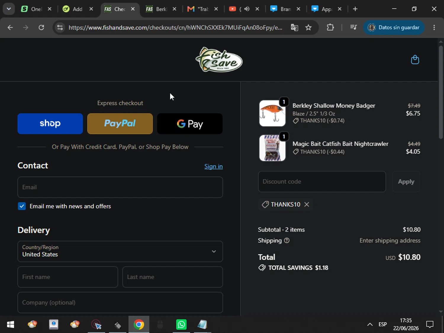This screenshot has height=333, width=444.
Task: Open the taskbar clock showing 17:35
Action: [406, 324]
